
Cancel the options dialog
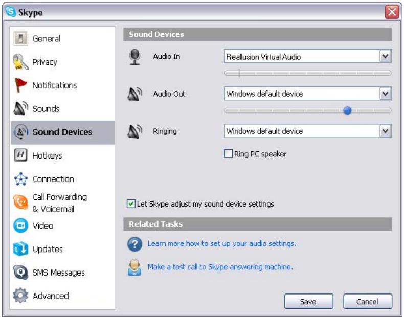[x=368, y=301]
